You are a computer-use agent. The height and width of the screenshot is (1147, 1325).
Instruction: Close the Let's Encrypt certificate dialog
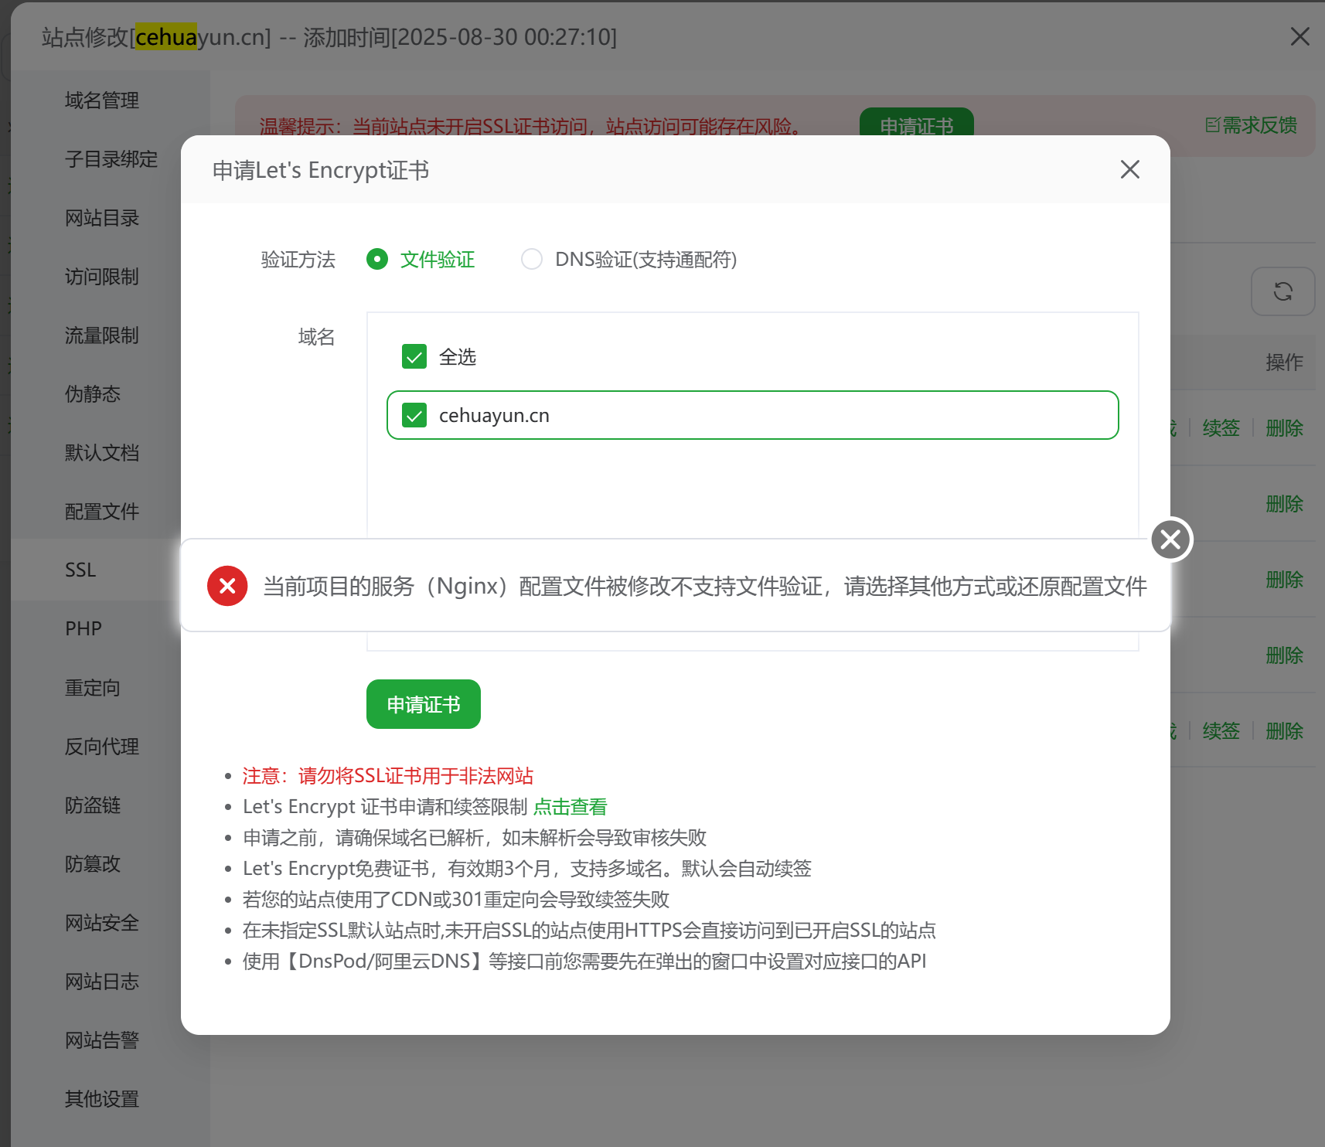[x=1129, y=169]
